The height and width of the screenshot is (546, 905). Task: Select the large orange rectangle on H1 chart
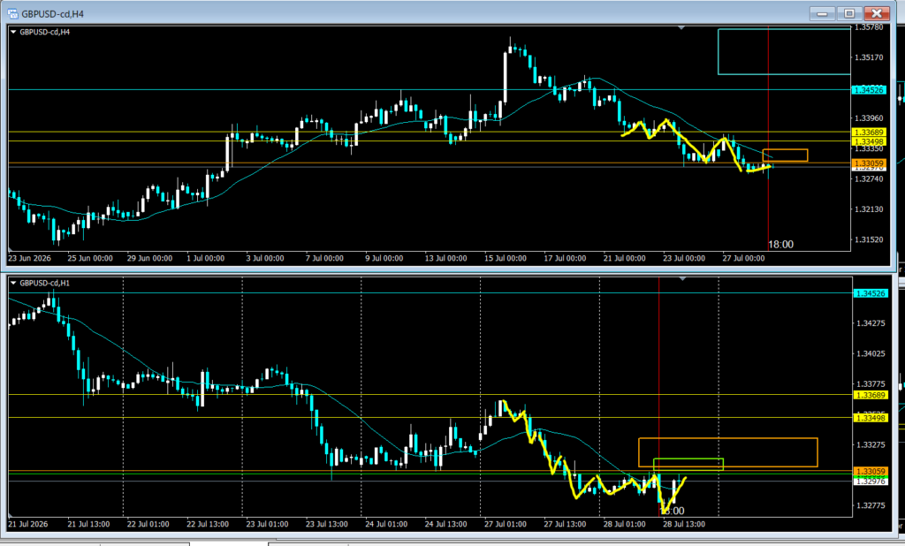[x=728, y=452]
